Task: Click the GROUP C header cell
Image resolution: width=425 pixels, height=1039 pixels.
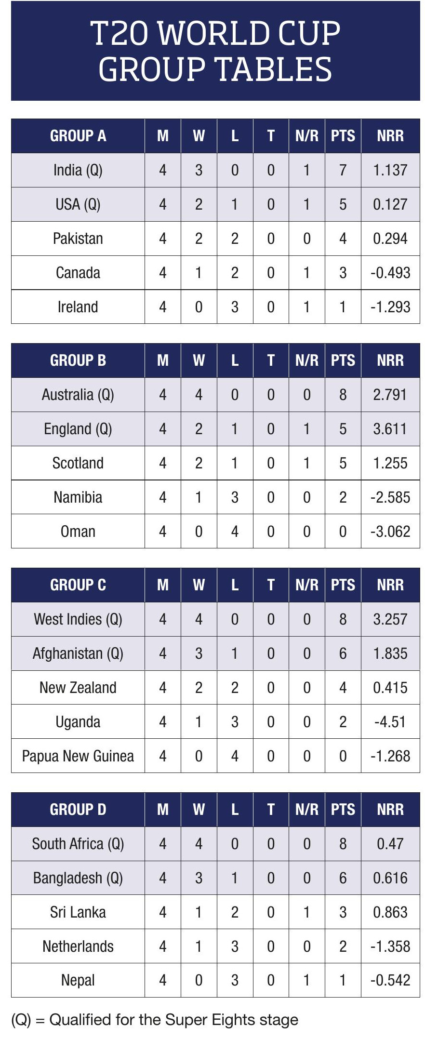Action: coord(78,585)
